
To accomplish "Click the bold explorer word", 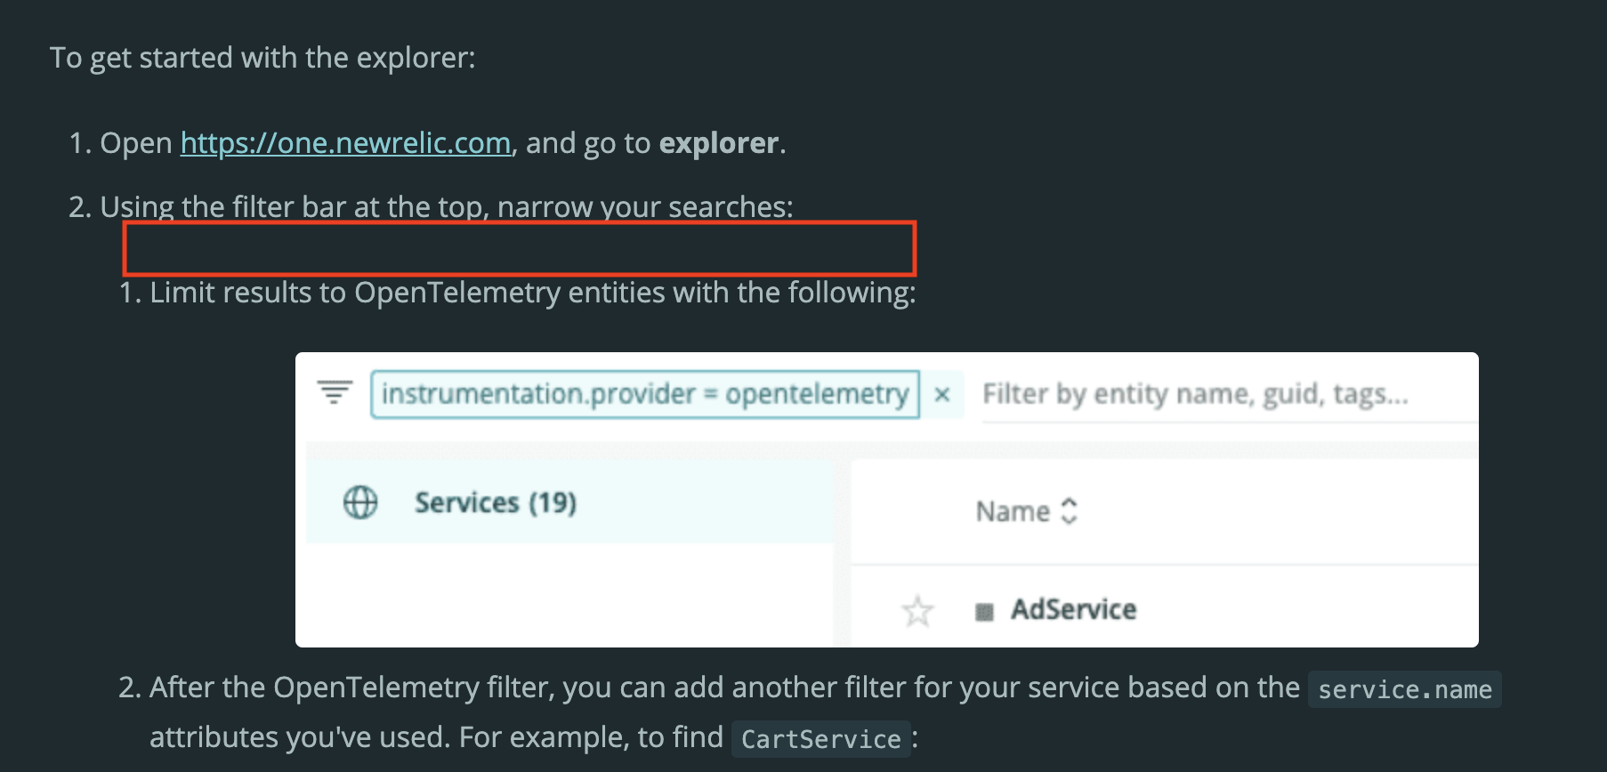I will click(x=719, y=143).
